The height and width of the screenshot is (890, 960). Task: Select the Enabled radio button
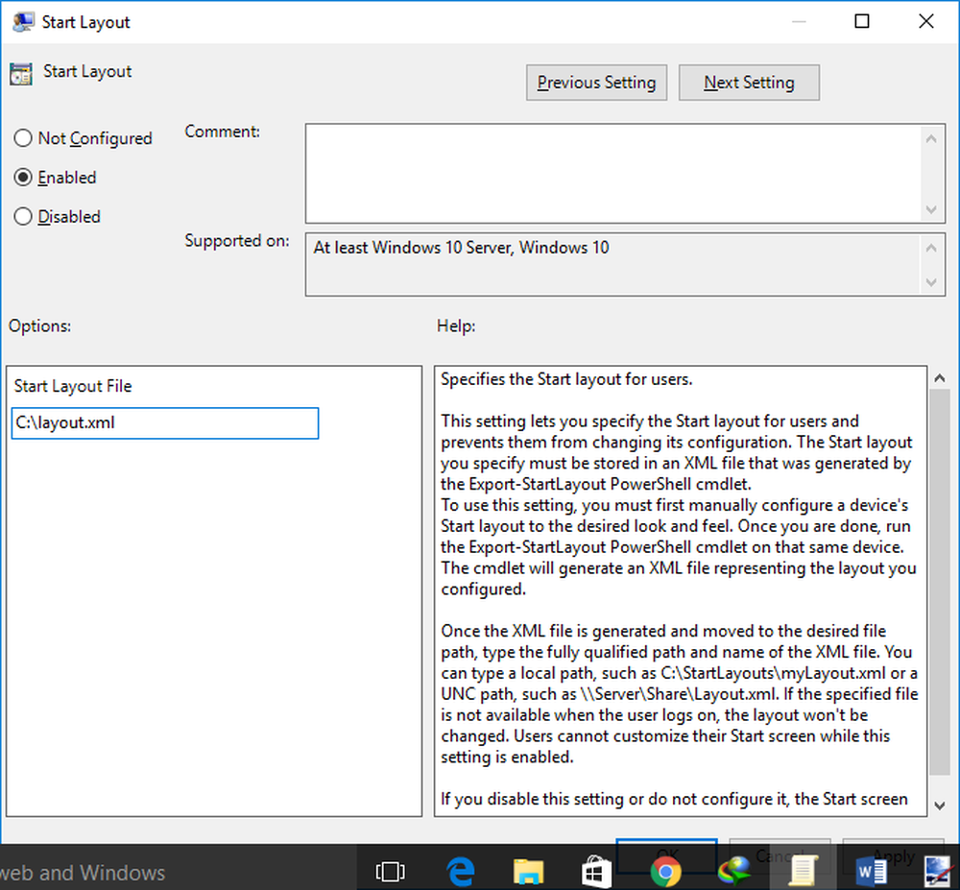[x=23, y=178]
